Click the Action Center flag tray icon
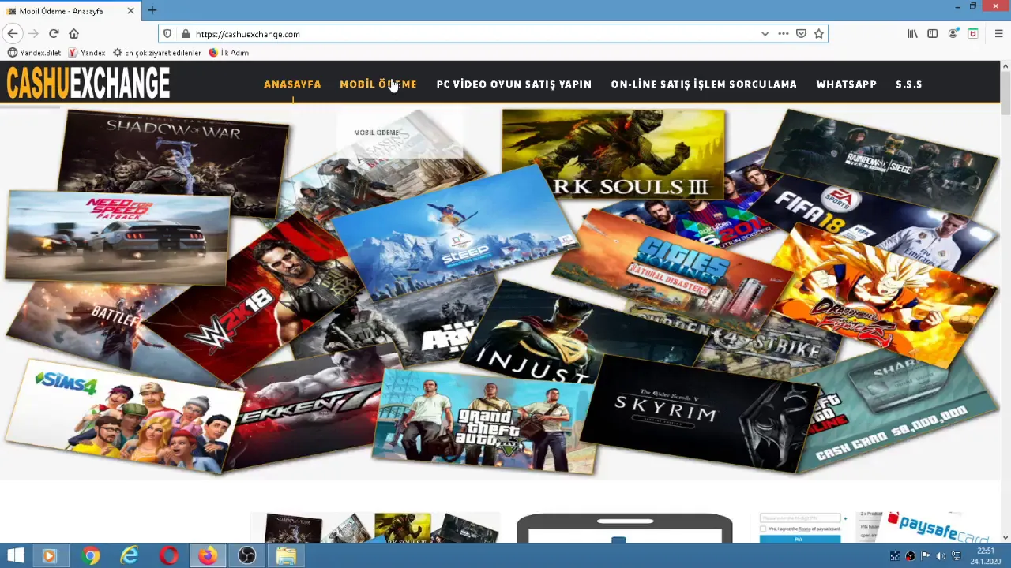The width and height of the screenshot is (1011, 568). click(x=926, y=556)
